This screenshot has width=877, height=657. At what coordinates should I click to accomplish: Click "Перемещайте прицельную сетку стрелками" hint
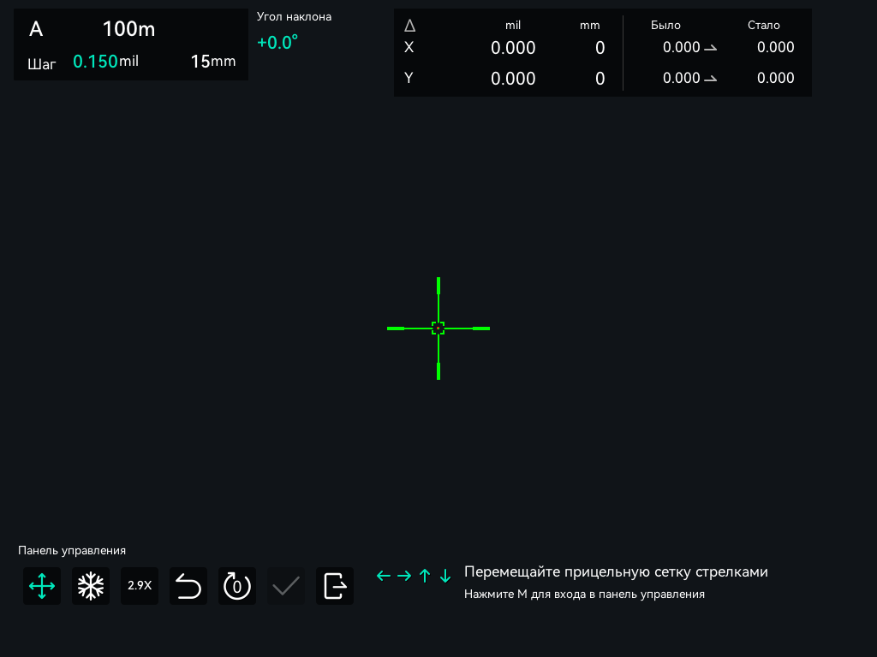tap(617, 572)
